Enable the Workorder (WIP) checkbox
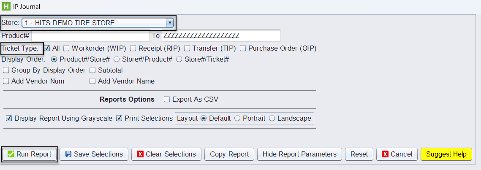The width and height of the screenshot is (481, 170). coord(66,49)
